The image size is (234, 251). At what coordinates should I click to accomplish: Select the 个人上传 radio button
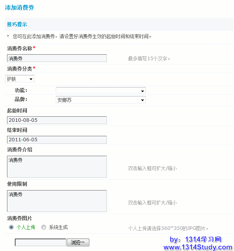coord(11,227)
